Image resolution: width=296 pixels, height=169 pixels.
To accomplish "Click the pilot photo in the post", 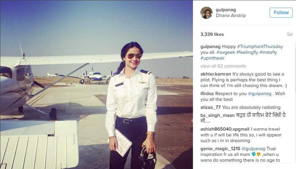I will tap(96, 84).
